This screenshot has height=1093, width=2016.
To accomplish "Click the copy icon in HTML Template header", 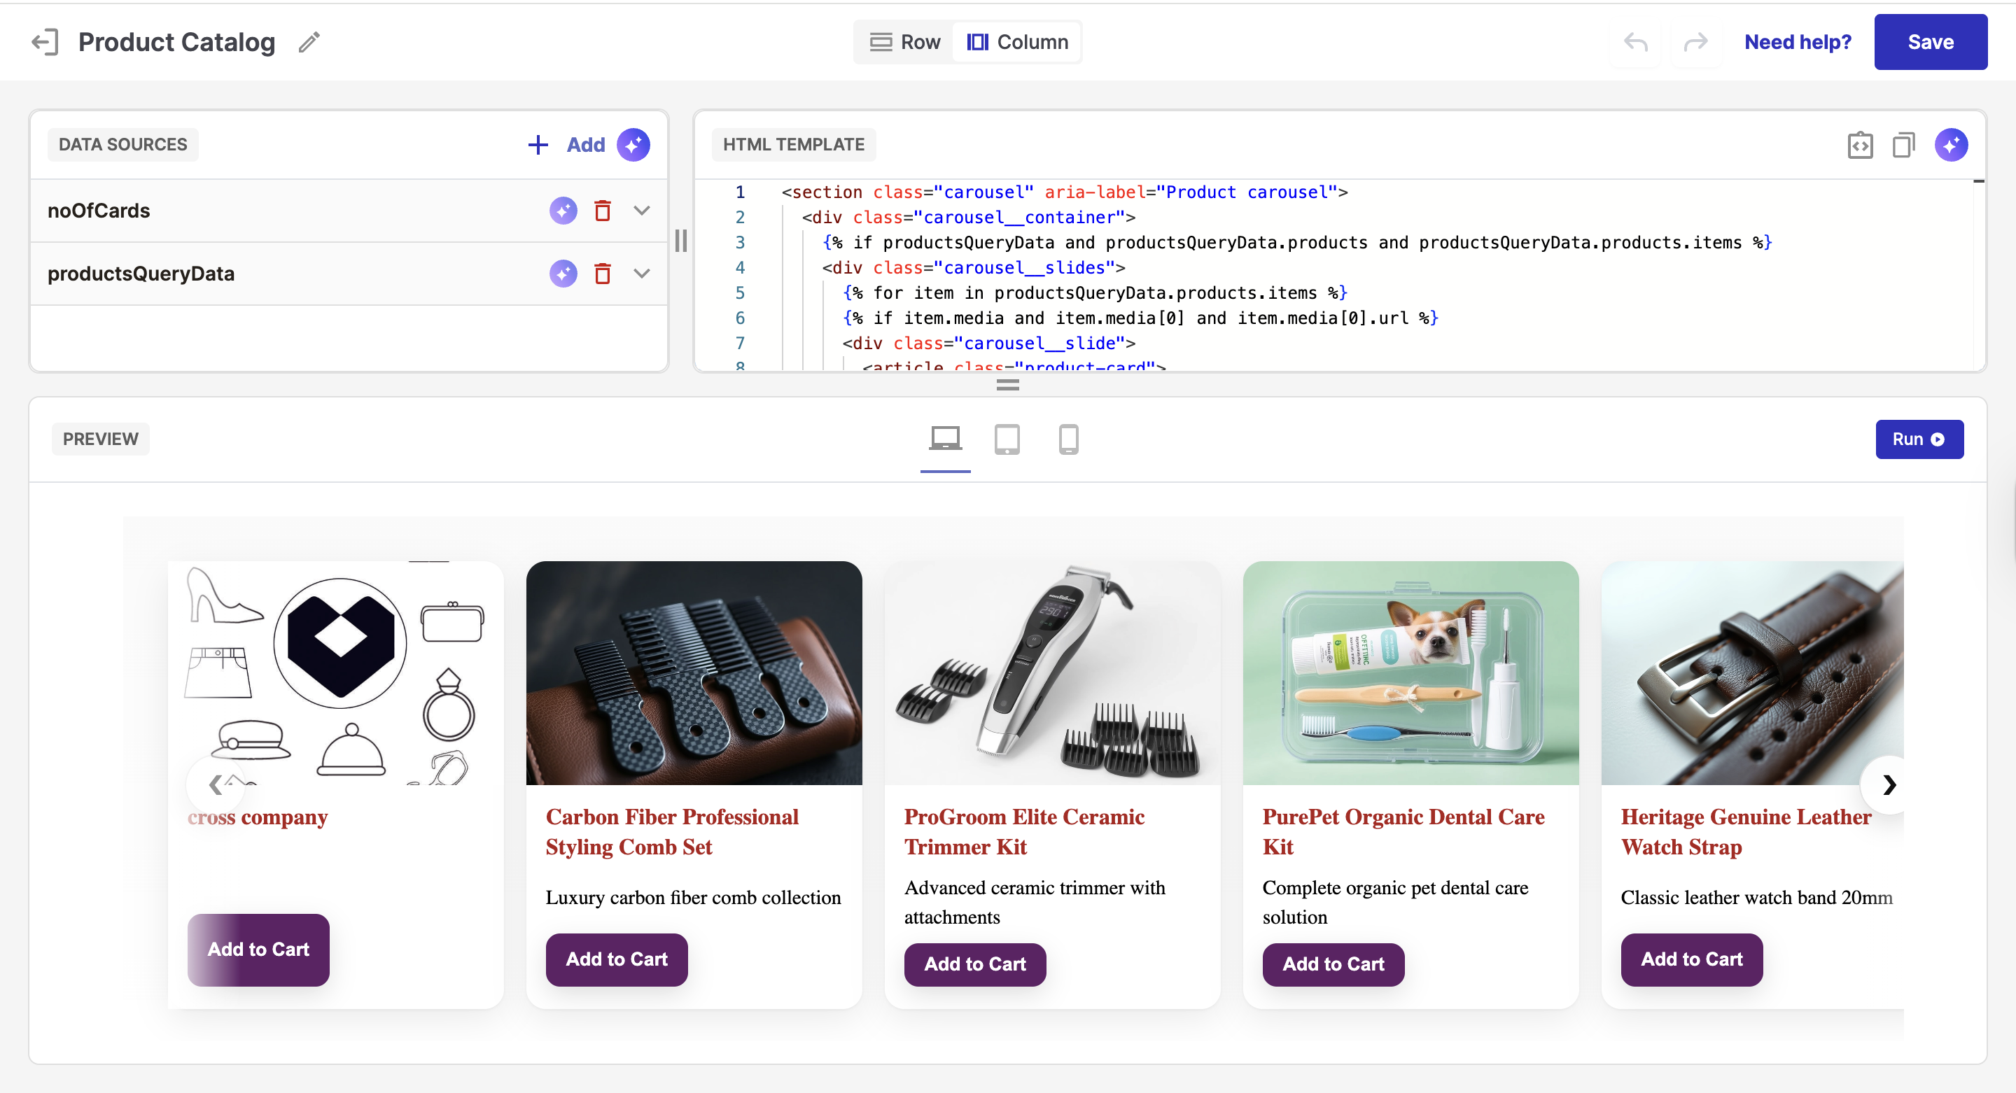I will click(1903, 145).
